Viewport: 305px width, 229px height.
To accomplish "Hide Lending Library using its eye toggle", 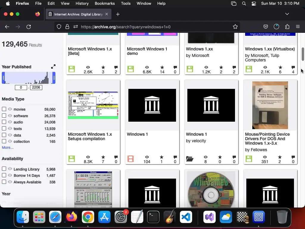I will pyautogui.click(x=10, y=169).
